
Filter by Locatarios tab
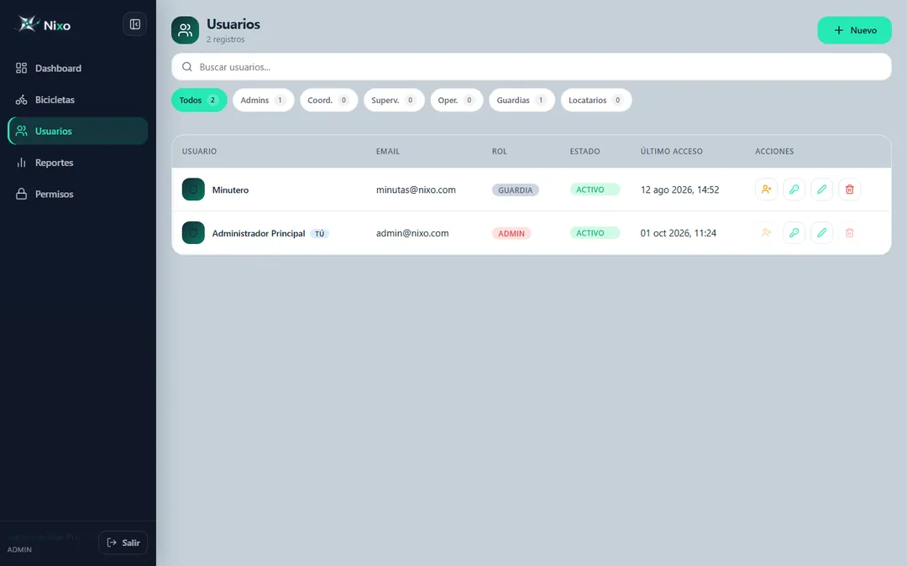click(595, 100)
